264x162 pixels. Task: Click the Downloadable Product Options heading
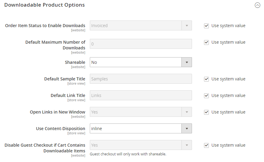[44, 5]
